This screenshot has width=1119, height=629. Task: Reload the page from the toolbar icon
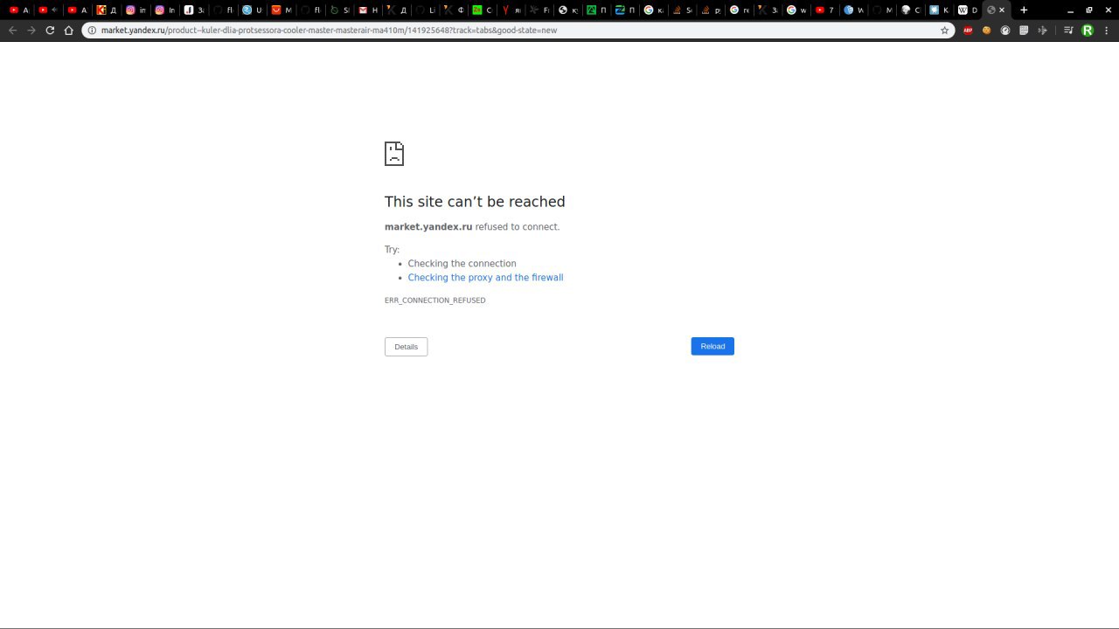coord(50,30)
